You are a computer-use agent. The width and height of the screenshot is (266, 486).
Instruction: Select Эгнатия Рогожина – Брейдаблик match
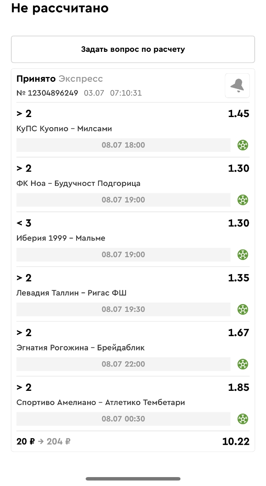(x=80, y=347)
